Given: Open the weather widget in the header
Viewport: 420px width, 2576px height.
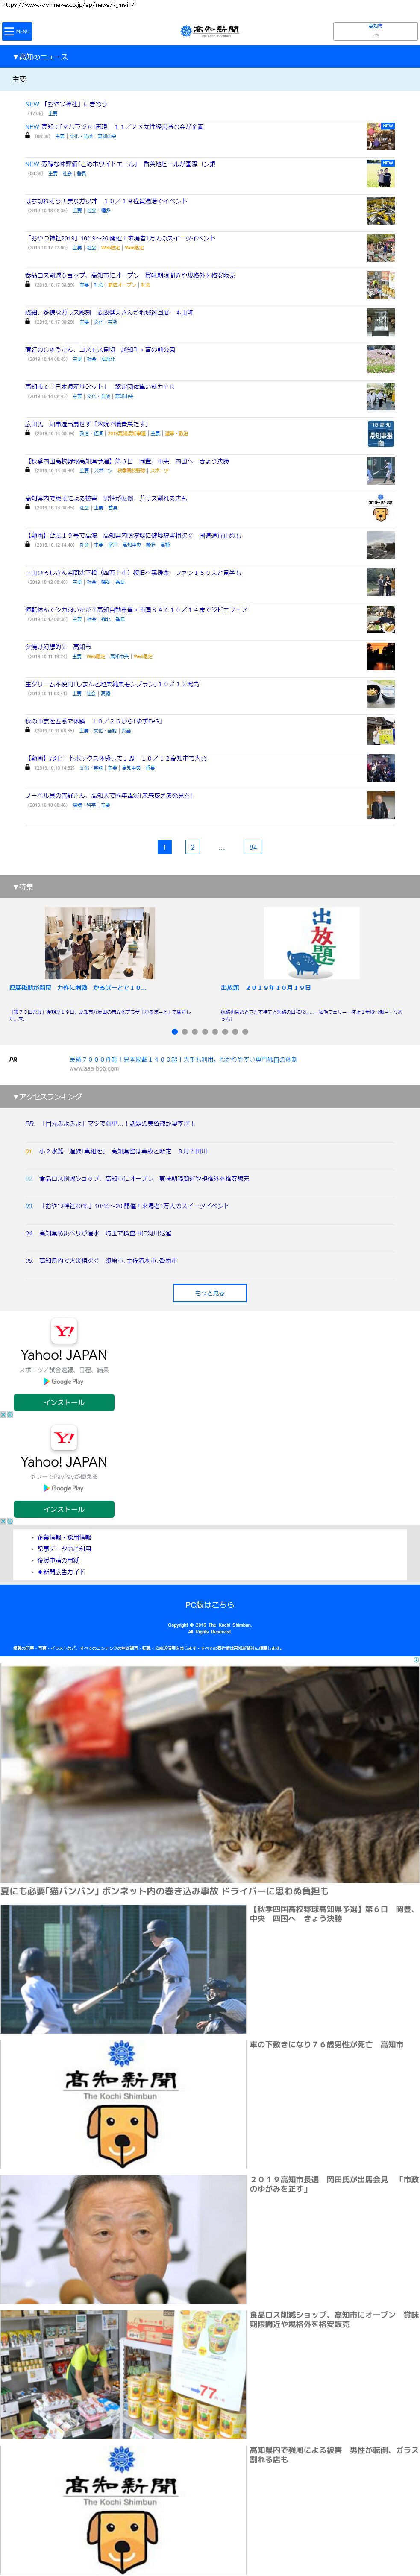Looking at the screenshot, I should pyautogui.click(x=375, y=31).
